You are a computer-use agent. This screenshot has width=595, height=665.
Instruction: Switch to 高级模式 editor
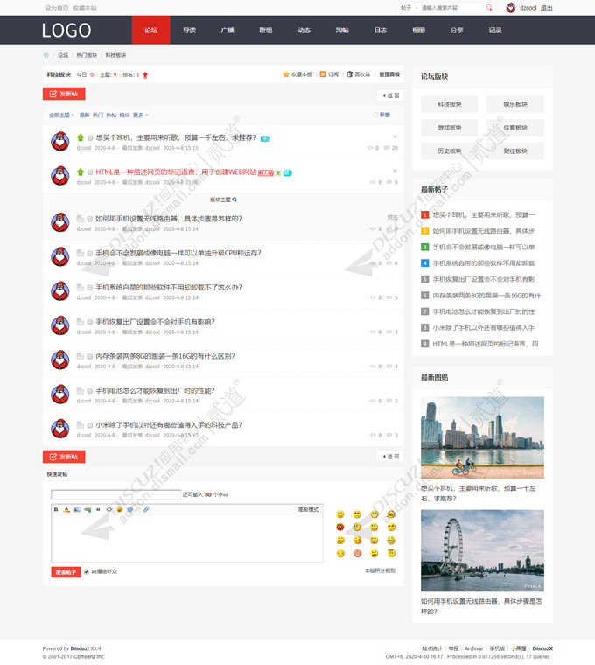click(308, 509)
